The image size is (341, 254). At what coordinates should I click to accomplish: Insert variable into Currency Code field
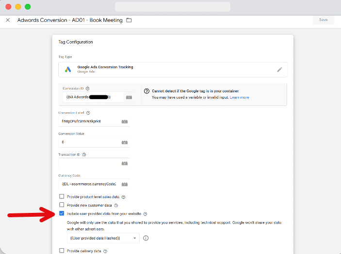coord(125,184)
